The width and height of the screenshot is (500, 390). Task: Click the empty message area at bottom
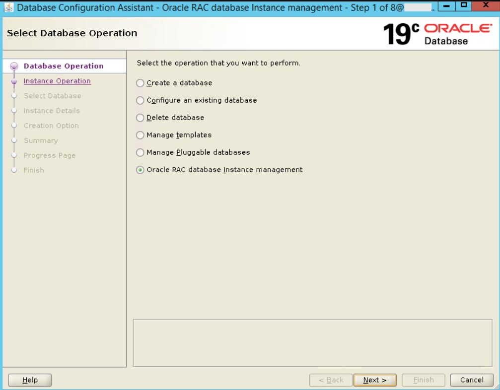[312, 343]
